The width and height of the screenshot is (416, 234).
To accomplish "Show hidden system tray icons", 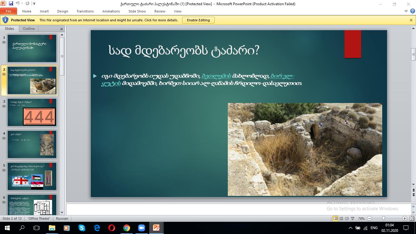I will 350,228.
